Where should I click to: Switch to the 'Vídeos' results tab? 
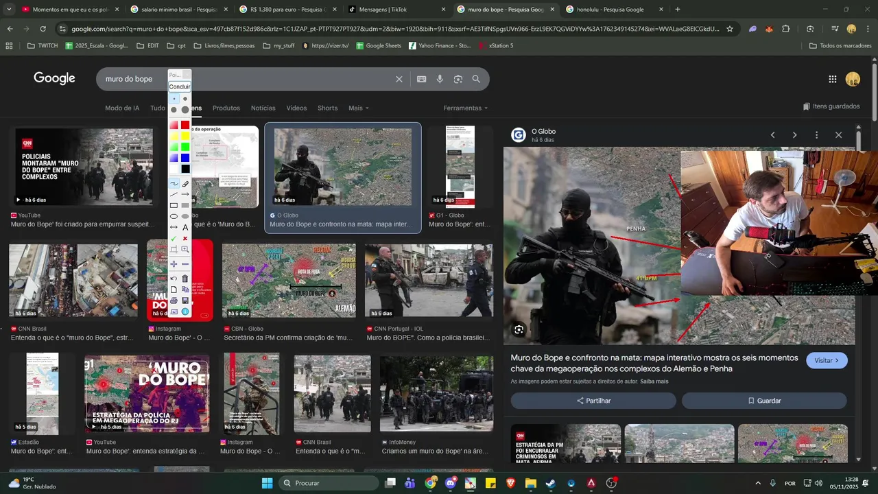(296, 108)
